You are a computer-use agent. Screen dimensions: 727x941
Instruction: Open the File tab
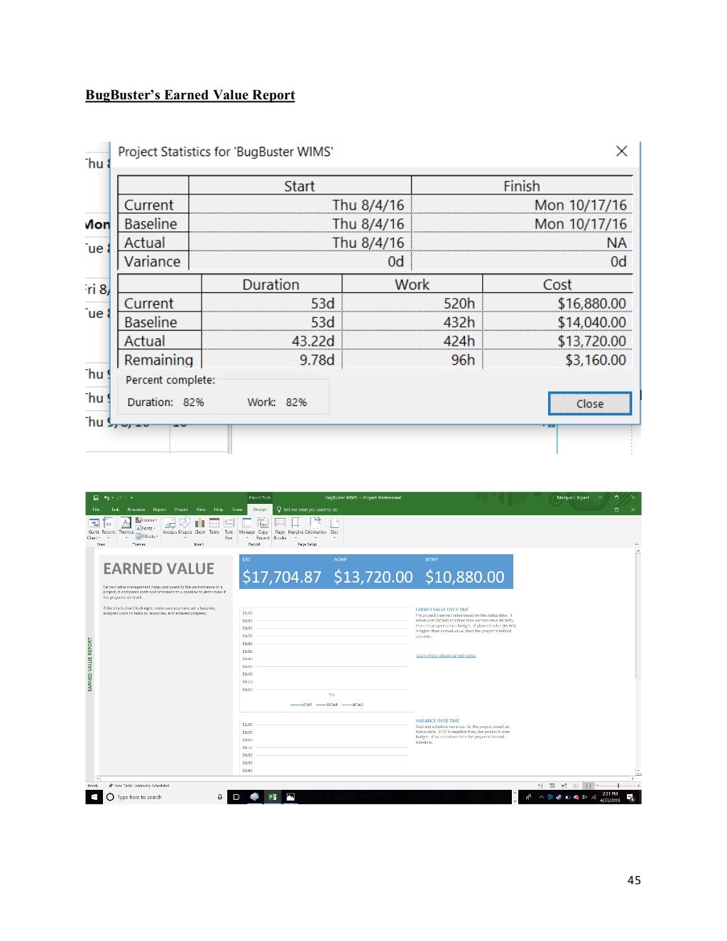click(x=96, y=510)
